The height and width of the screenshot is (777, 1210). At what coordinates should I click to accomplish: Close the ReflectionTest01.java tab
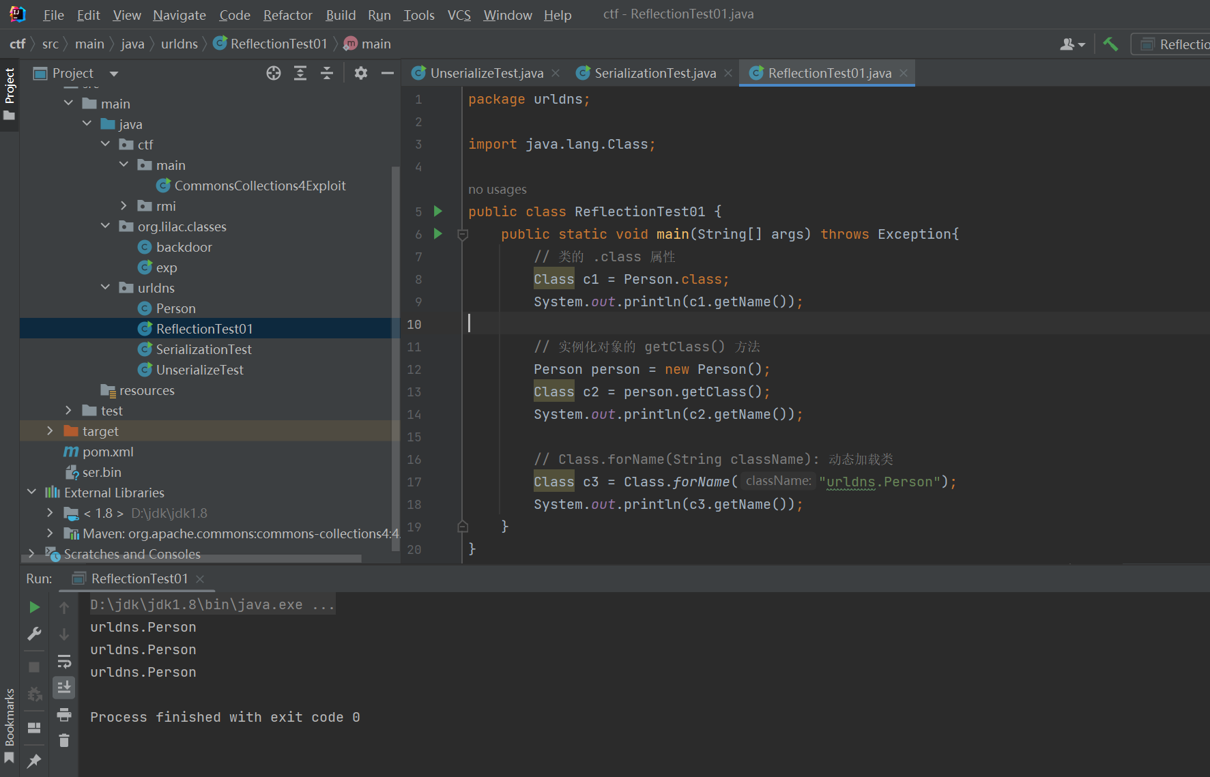904,73
